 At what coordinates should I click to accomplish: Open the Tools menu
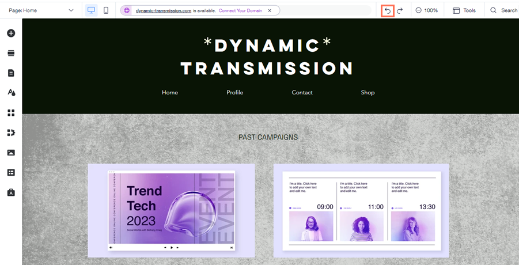tap(464, 10)
